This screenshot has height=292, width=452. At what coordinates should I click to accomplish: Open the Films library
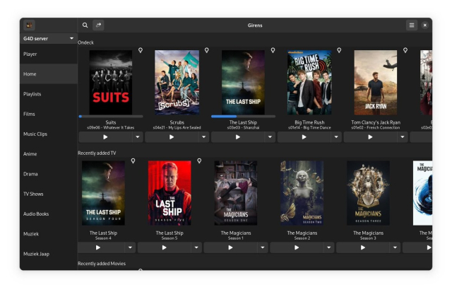pyautogui.click(x=49, y=114)
